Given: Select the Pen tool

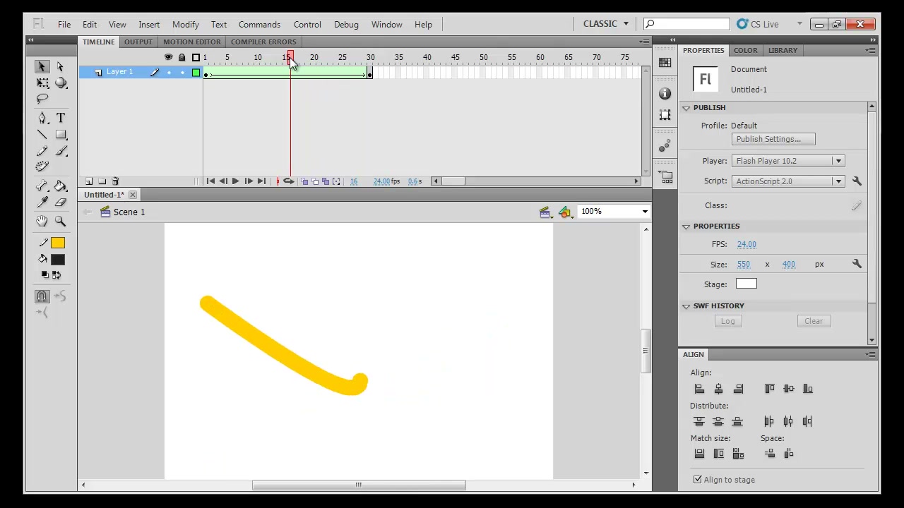Looking at the screenshot, I should [42, 118].
